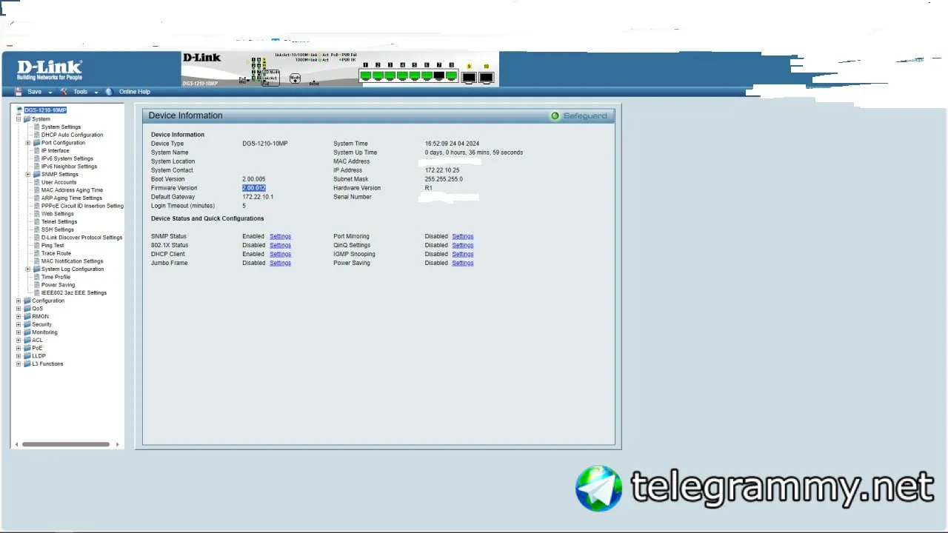Open Settings link for Power Saving status
Image resolution: width=948 pixels, height=533 pixels.
pyautogui.click(x=463, y=263)
